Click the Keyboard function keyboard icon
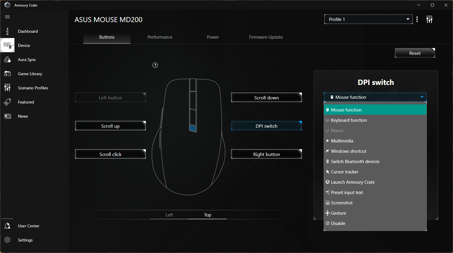This screenshot has width=453, height=253. [327, 120]
